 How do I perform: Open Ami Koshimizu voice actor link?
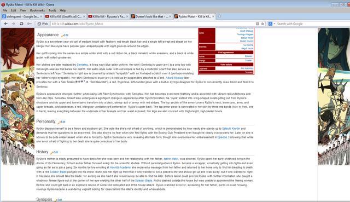[x=247, y=68]
